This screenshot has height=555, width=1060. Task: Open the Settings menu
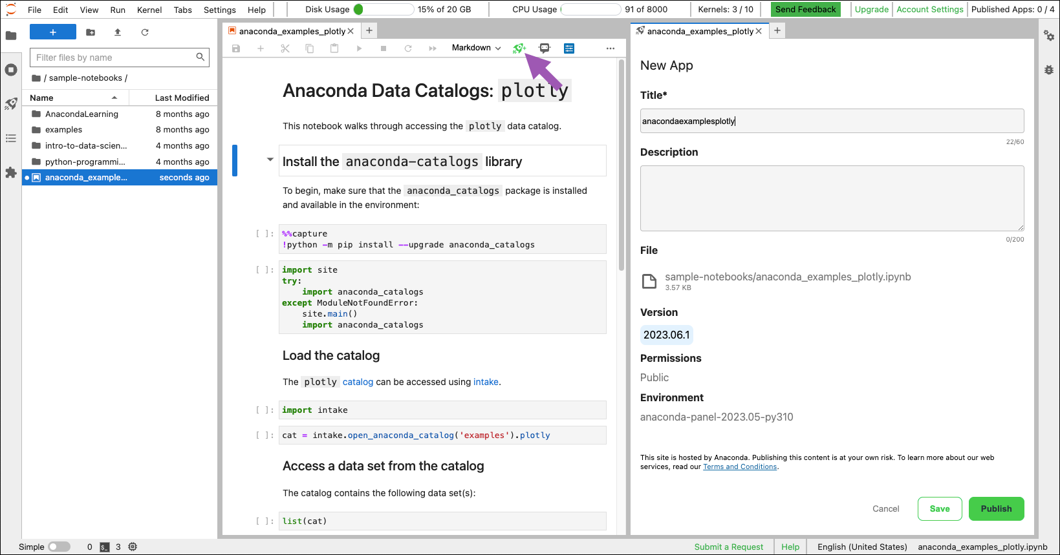coord(220,10)
